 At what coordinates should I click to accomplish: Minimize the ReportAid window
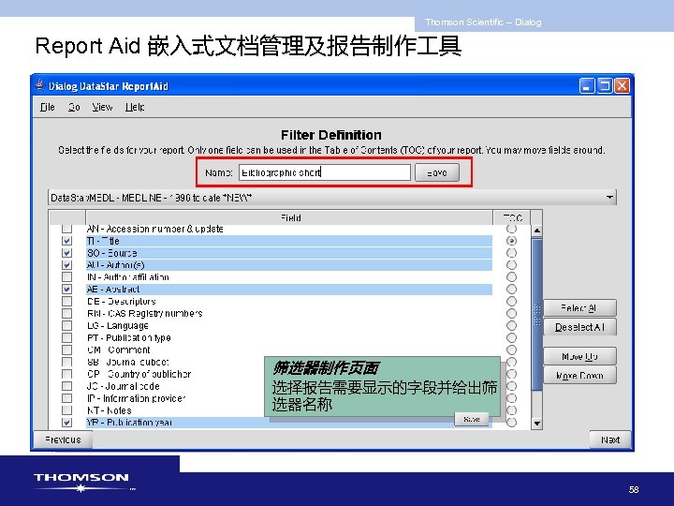pos(586,85)
